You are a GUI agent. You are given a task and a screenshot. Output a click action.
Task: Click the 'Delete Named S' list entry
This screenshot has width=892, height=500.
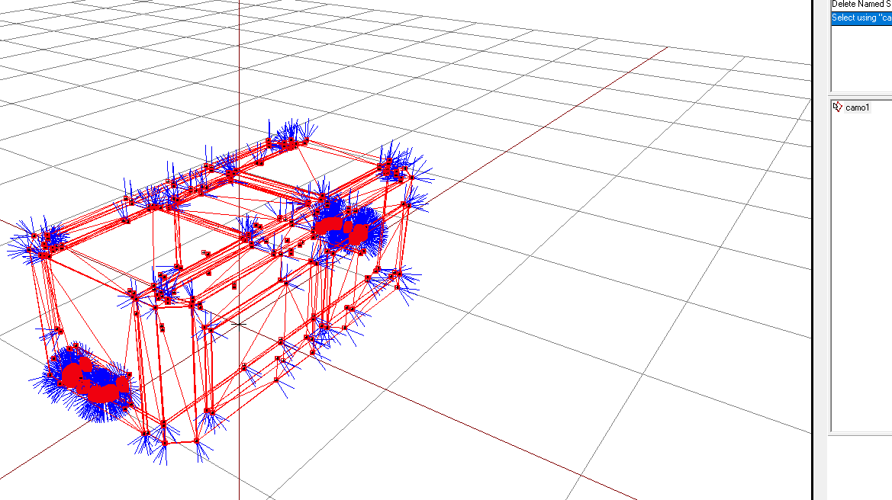[861, 5]
